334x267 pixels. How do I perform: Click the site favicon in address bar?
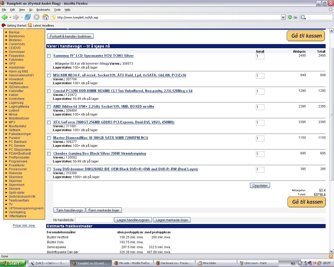pos(54,17)
